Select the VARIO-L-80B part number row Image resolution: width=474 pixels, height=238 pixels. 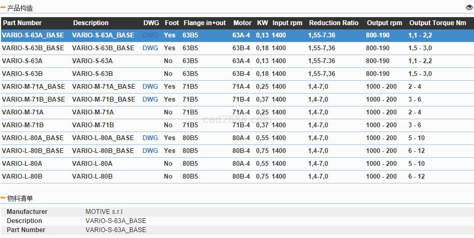pos(22,176)
